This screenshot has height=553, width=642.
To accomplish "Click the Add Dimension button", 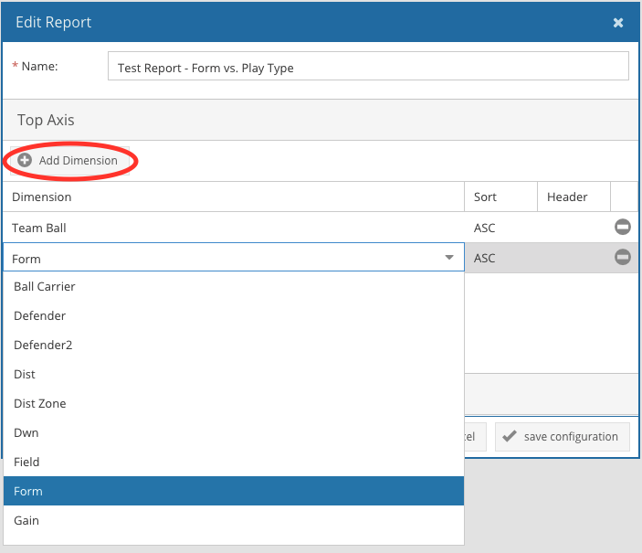I will click(x=69, y=161).
